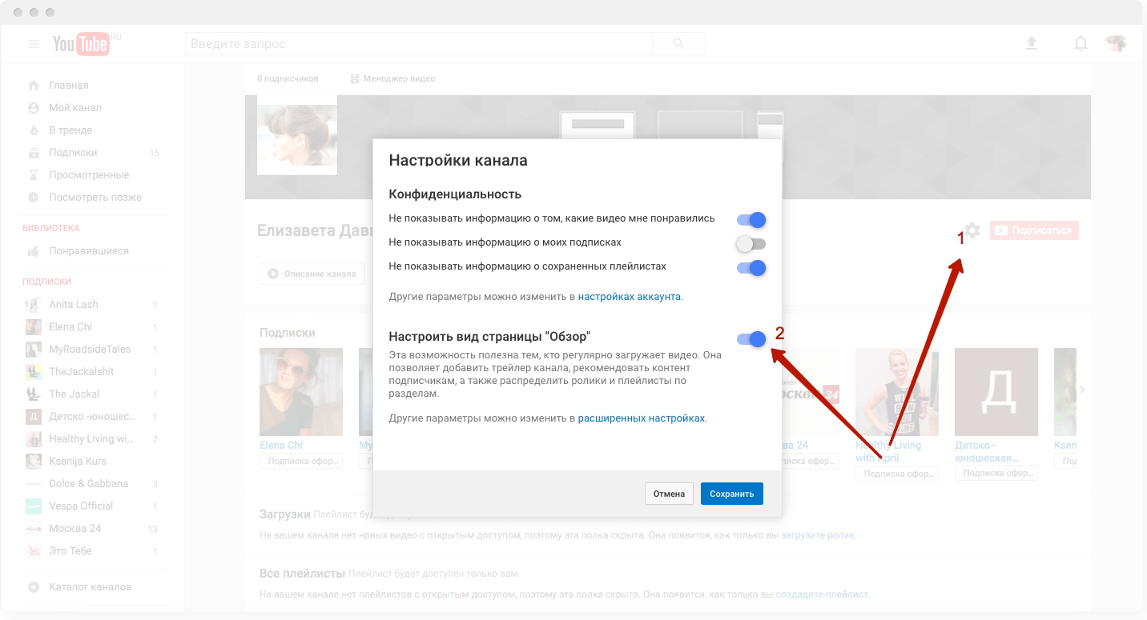Viewport: 1147px width, 620px height.
Task: Click the channel settings gear icon
Action: point(972,230)
